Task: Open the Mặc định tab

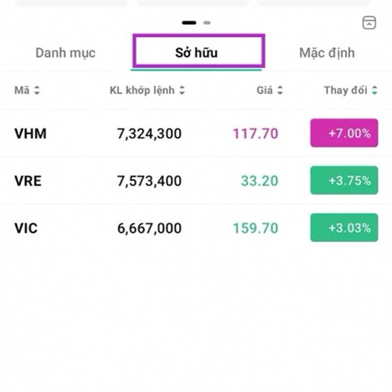Action: (x=327, y=53)
